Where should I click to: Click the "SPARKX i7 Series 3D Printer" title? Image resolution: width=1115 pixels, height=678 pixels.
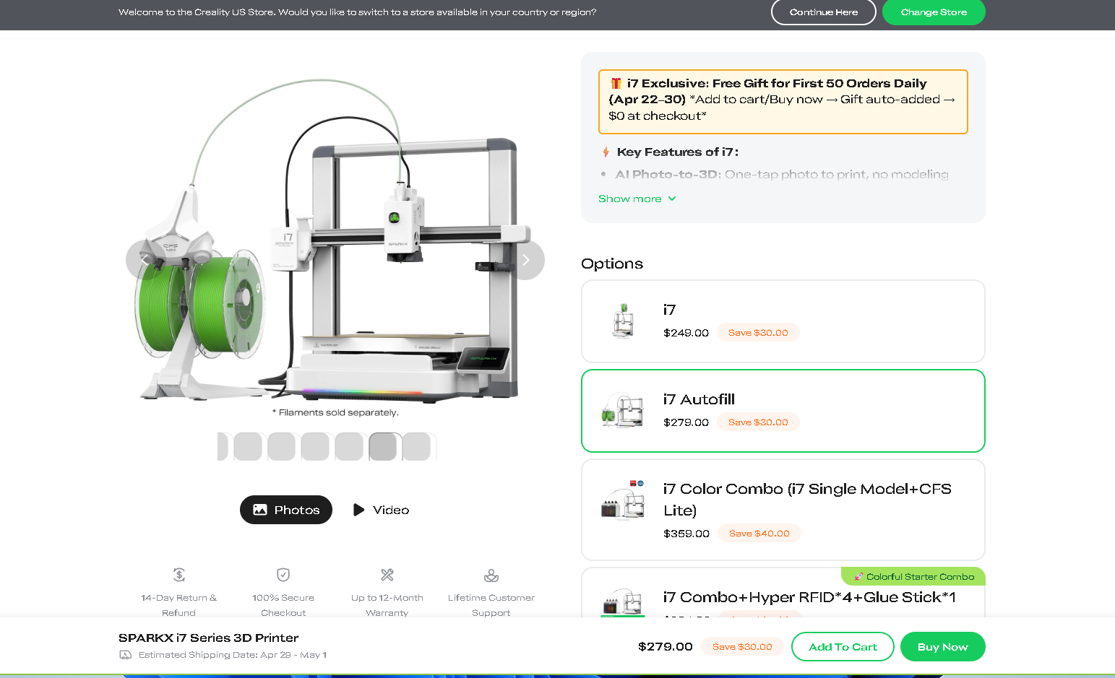coord(208,638)
